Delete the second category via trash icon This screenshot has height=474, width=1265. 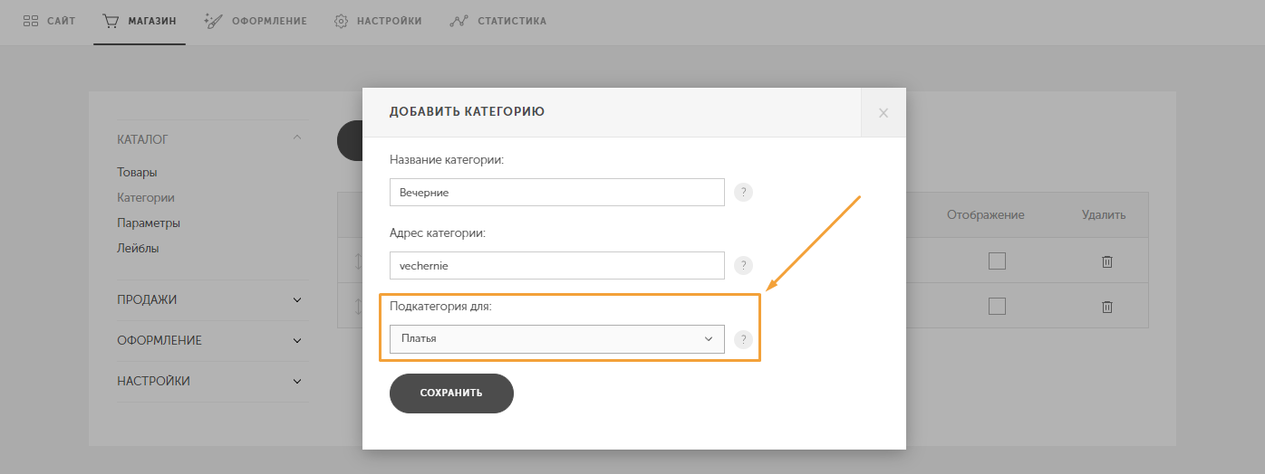pyautogui.click(x=1106, y=307)
